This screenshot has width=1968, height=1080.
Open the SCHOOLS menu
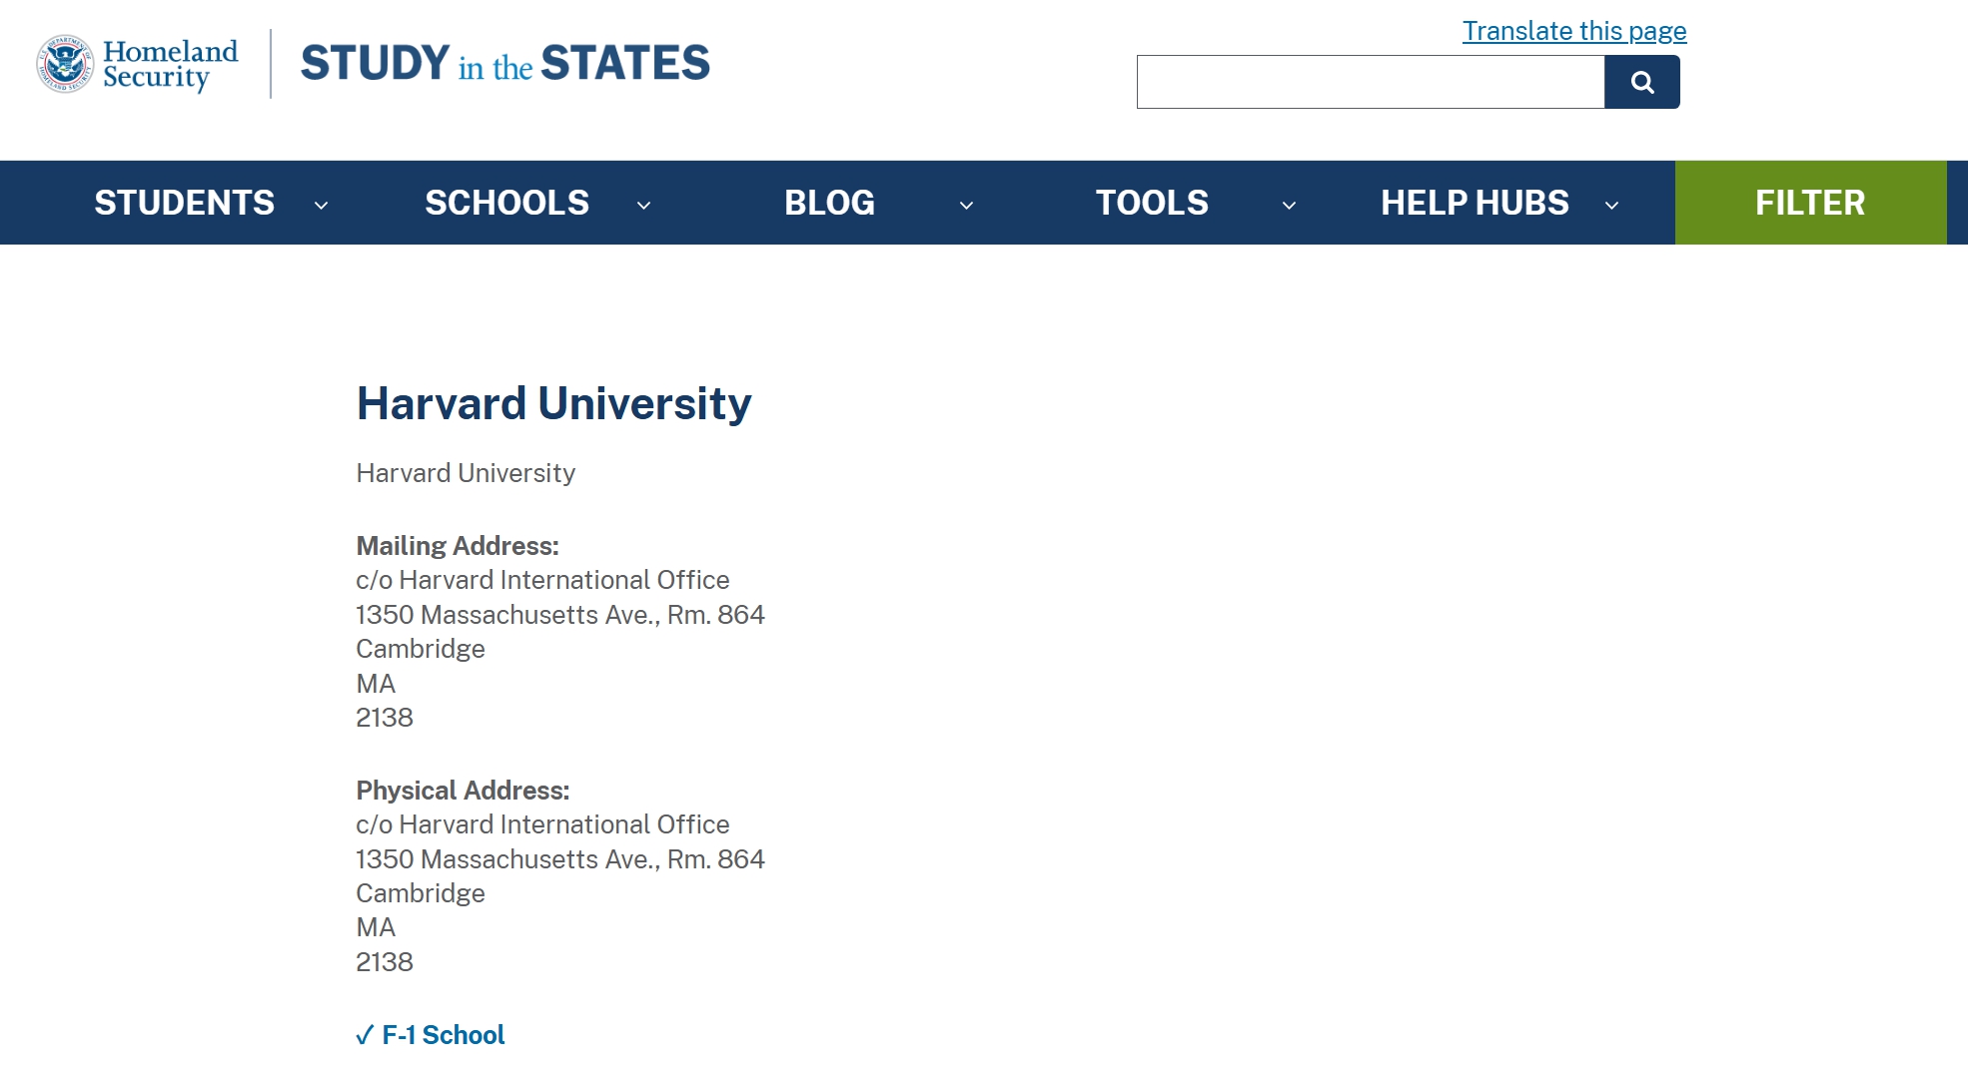click(507, 203)
